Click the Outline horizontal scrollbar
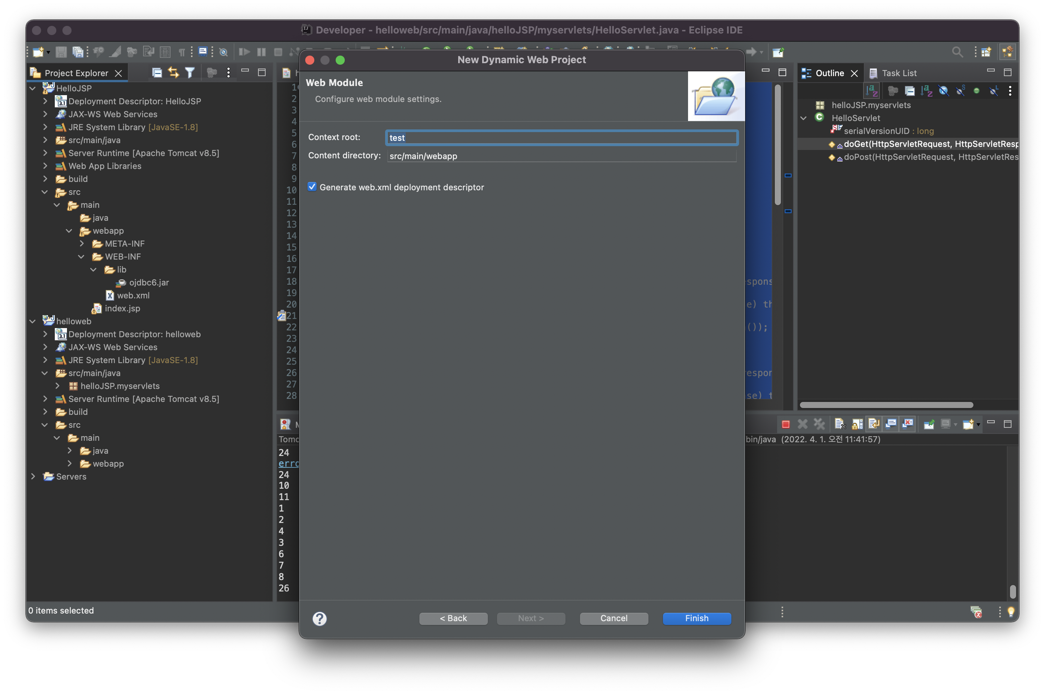This screenshot has height=695, width=1045. point(886,405)
